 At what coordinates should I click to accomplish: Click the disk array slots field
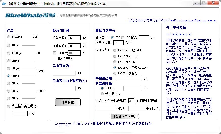point(118,43)
